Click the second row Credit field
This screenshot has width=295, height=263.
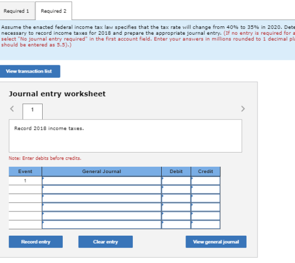pyautogui.click(x=205, y=189)
